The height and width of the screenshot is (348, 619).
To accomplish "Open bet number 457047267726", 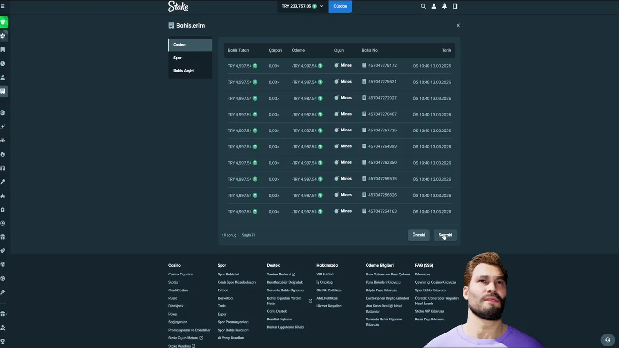I will 382,130.
